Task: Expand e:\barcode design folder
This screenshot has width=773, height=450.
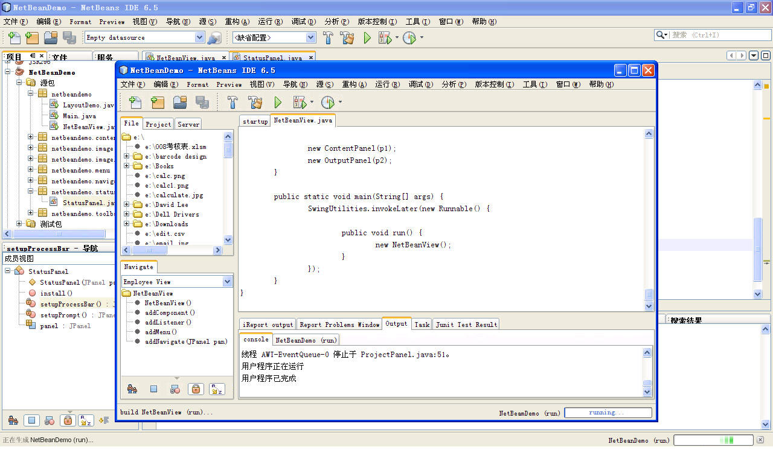Action: tap(127, 156)
